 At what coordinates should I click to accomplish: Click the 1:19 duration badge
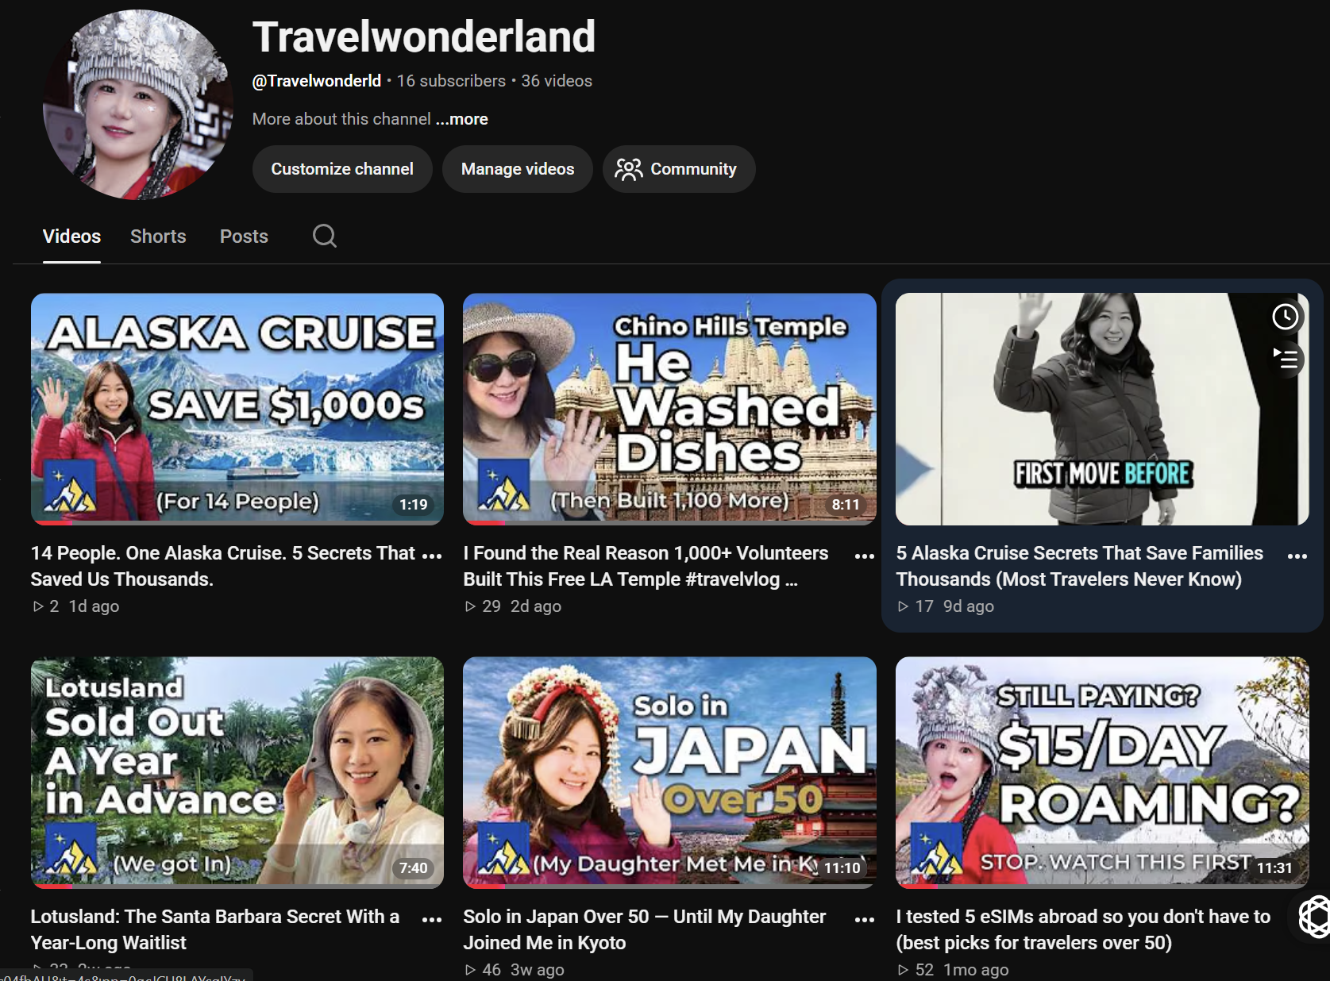(413, 504)
